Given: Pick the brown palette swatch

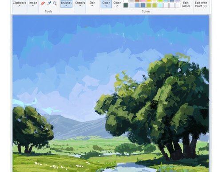Looking at the screenshot, I should [x=137, y=1].
